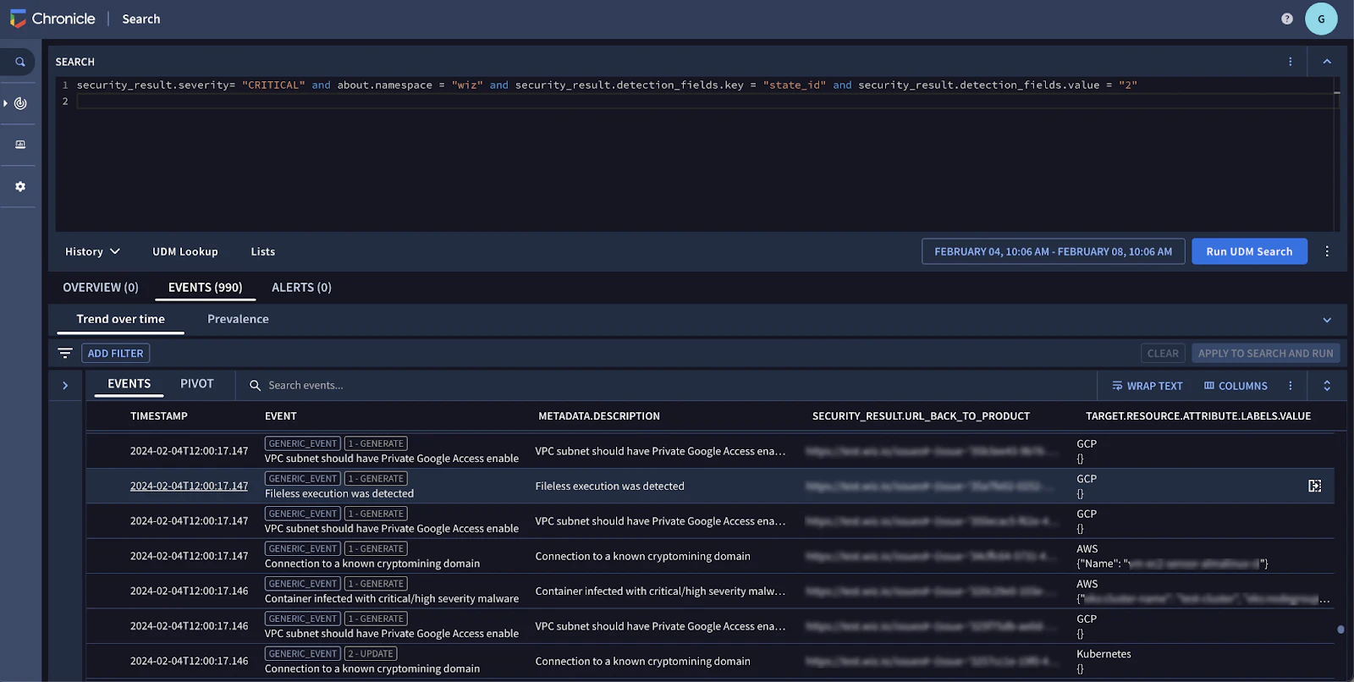Expand the History dropdown
The height and width of the screenshot is (682, 1354).
click(92, 251)
